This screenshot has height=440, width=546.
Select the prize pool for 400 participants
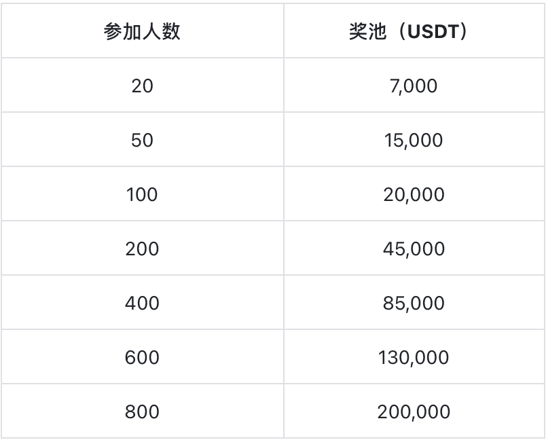click(414, 303)
